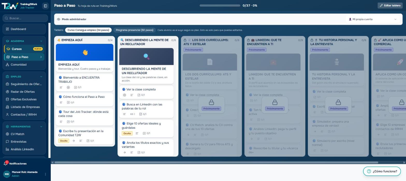Open Simulador: prepara una empresa de verdad card
Image resolution: width=406 pixels, height=181 pixels.
337,127
